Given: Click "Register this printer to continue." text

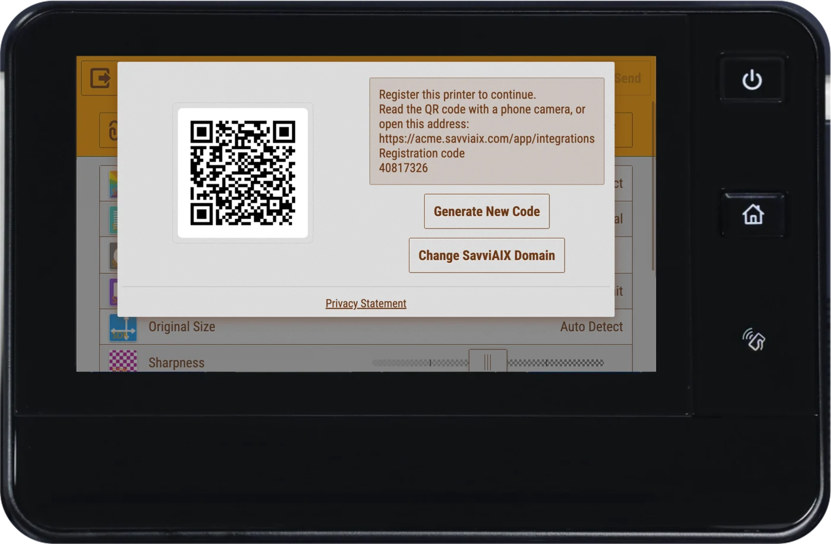Looking at the screenshot, I should [x=457, y=94].
